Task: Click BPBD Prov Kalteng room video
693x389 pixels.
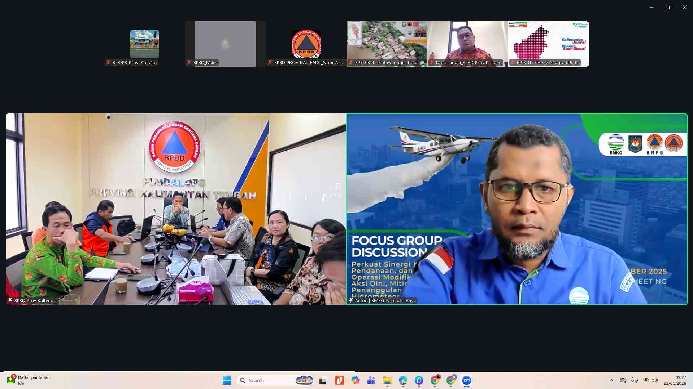Action: click(x=176, y=209)
